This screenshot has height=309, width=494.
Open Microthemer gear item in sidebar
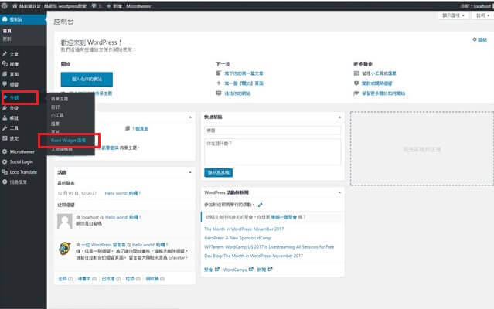(x=23, y=151)
